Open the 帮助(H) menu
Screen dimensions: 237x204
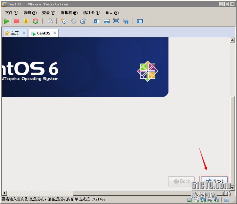[112, 13]
